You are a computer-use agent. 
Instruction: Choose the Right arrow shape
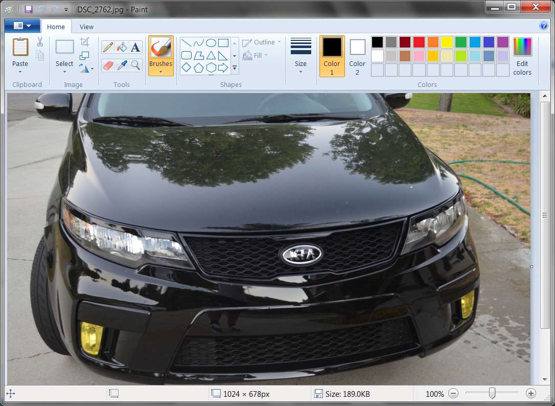click(x=223, y=67)
